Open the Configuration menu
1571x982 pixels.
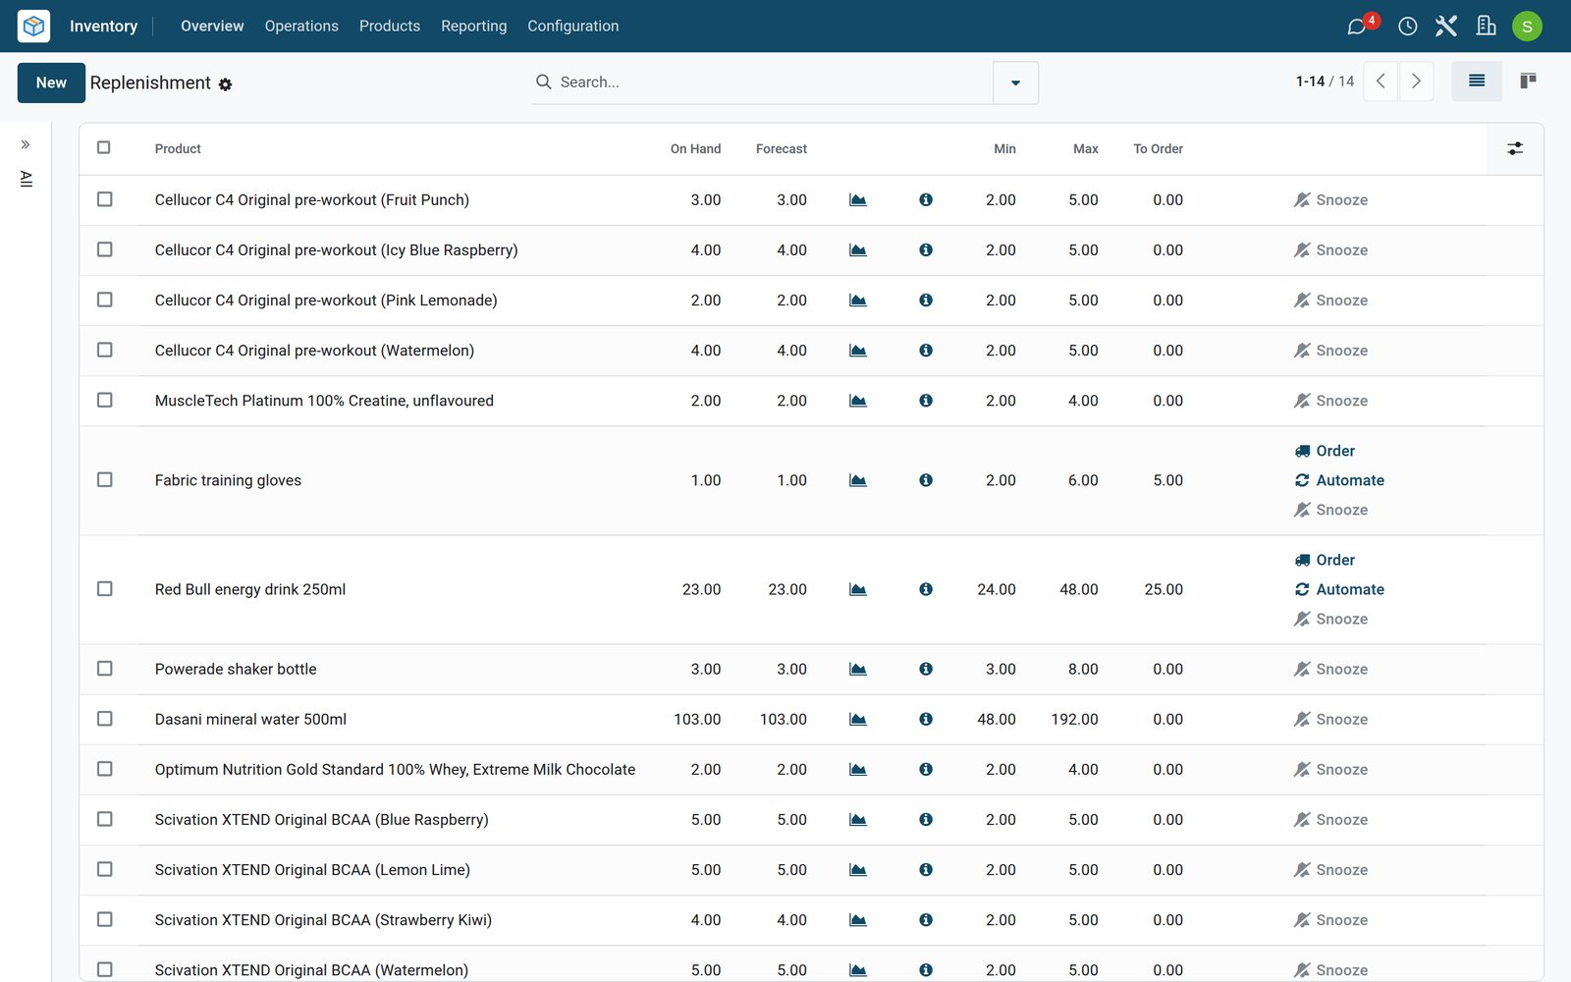573,27
